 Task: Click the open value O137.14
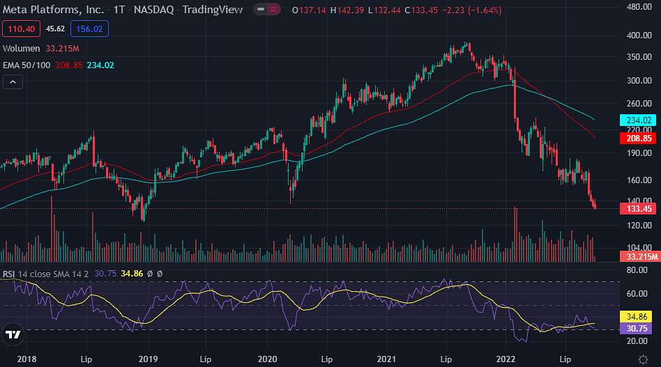309,10
